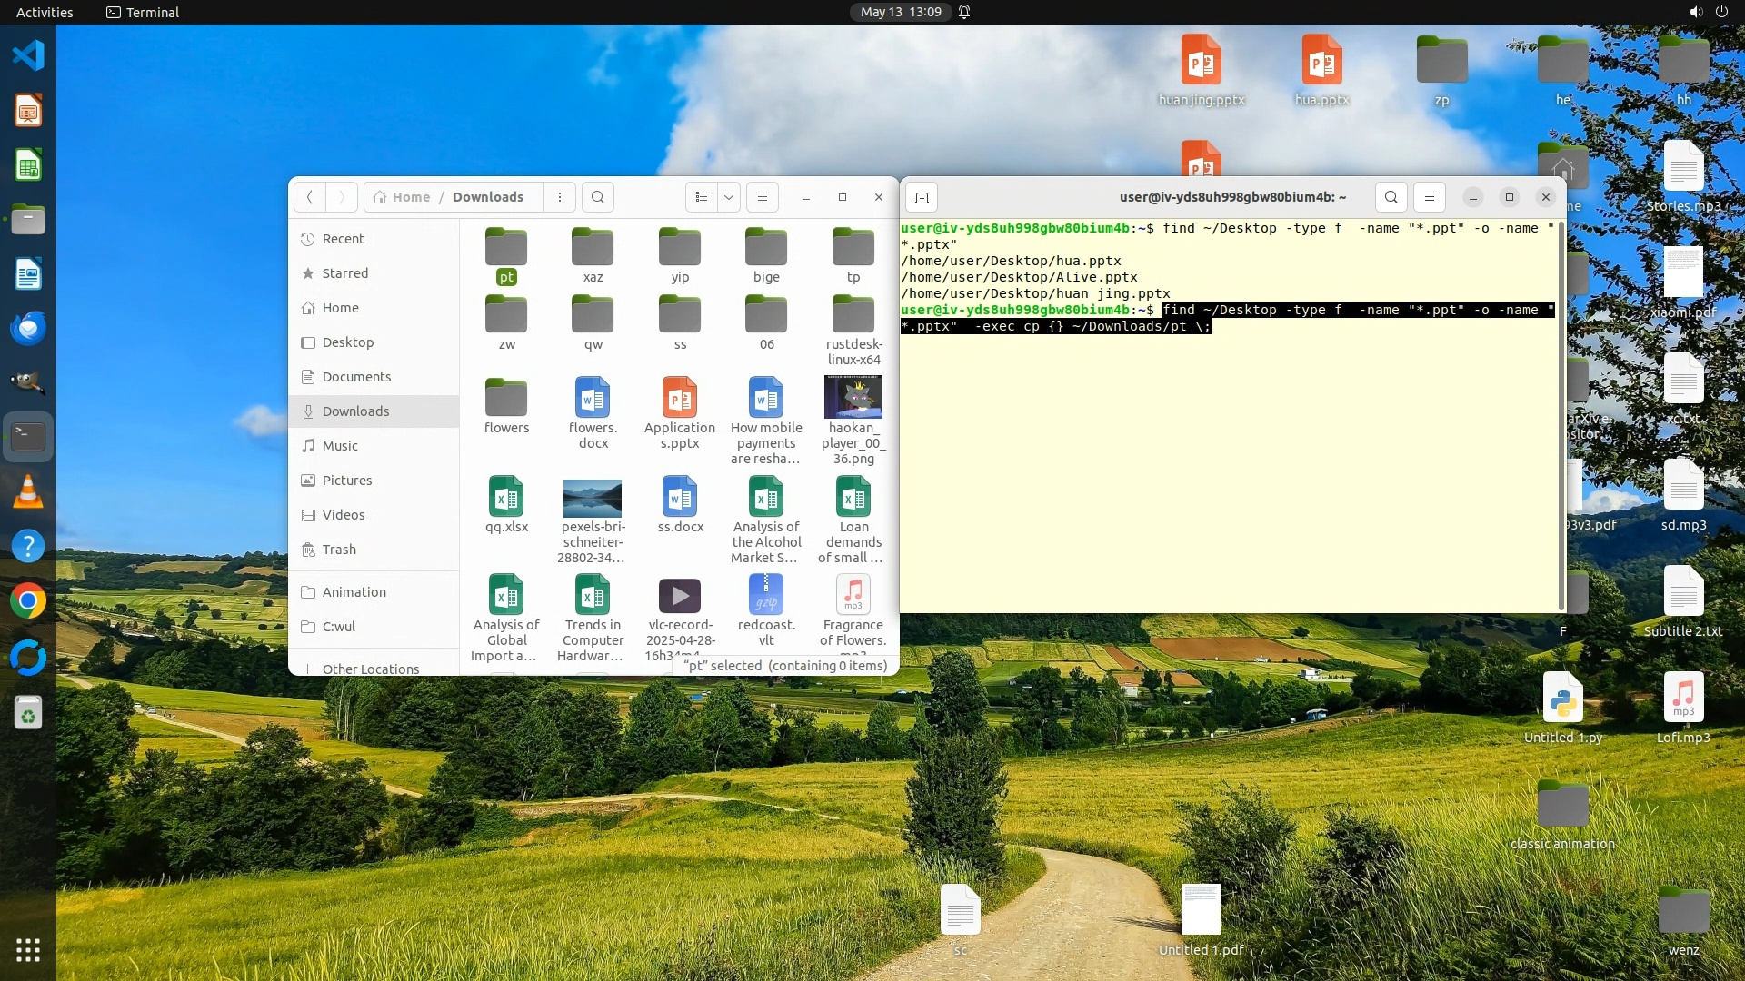This screenshot has width=1745, height=981.
Task: Open Other Locations in sidebar
Action: click(370, 669)
